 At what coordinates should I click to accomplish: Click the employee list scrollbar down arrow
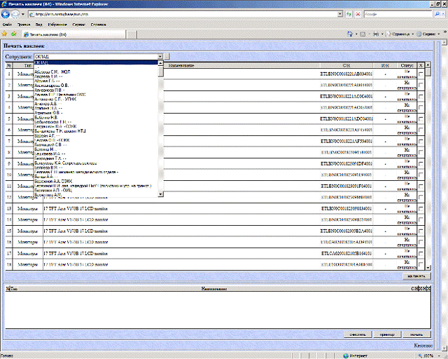[x=161, y=193]
